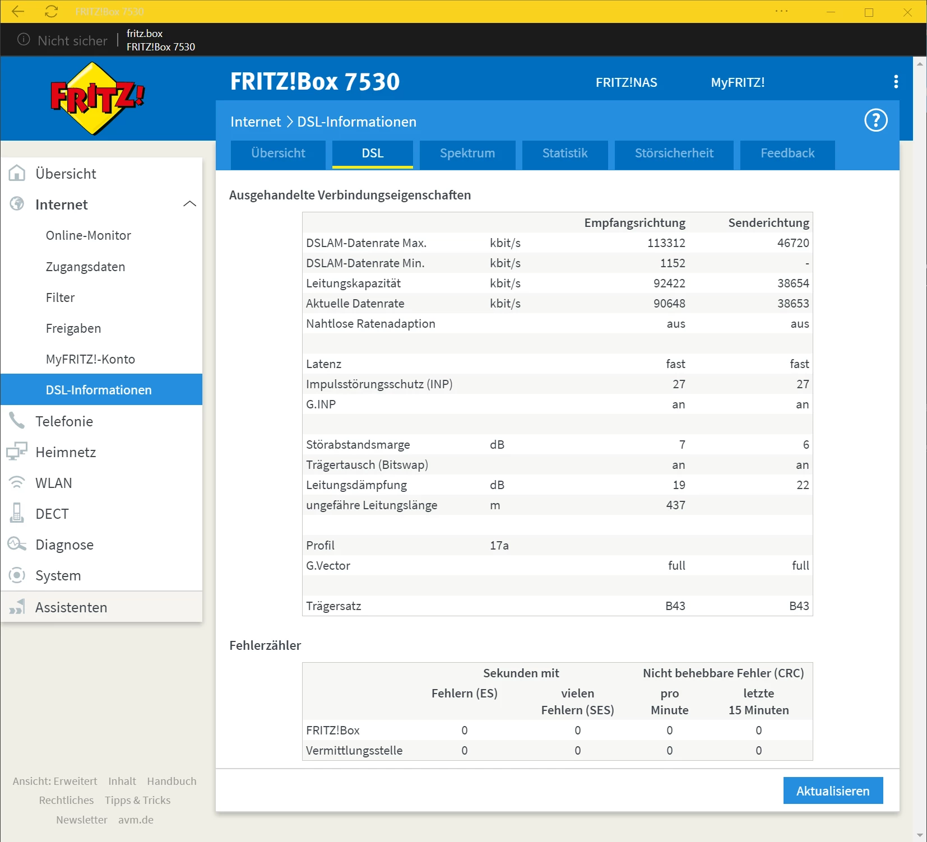This screenshot has width=927, height=842.
Task: Open the Newsletter footer link
Action: tap(81, 820)
